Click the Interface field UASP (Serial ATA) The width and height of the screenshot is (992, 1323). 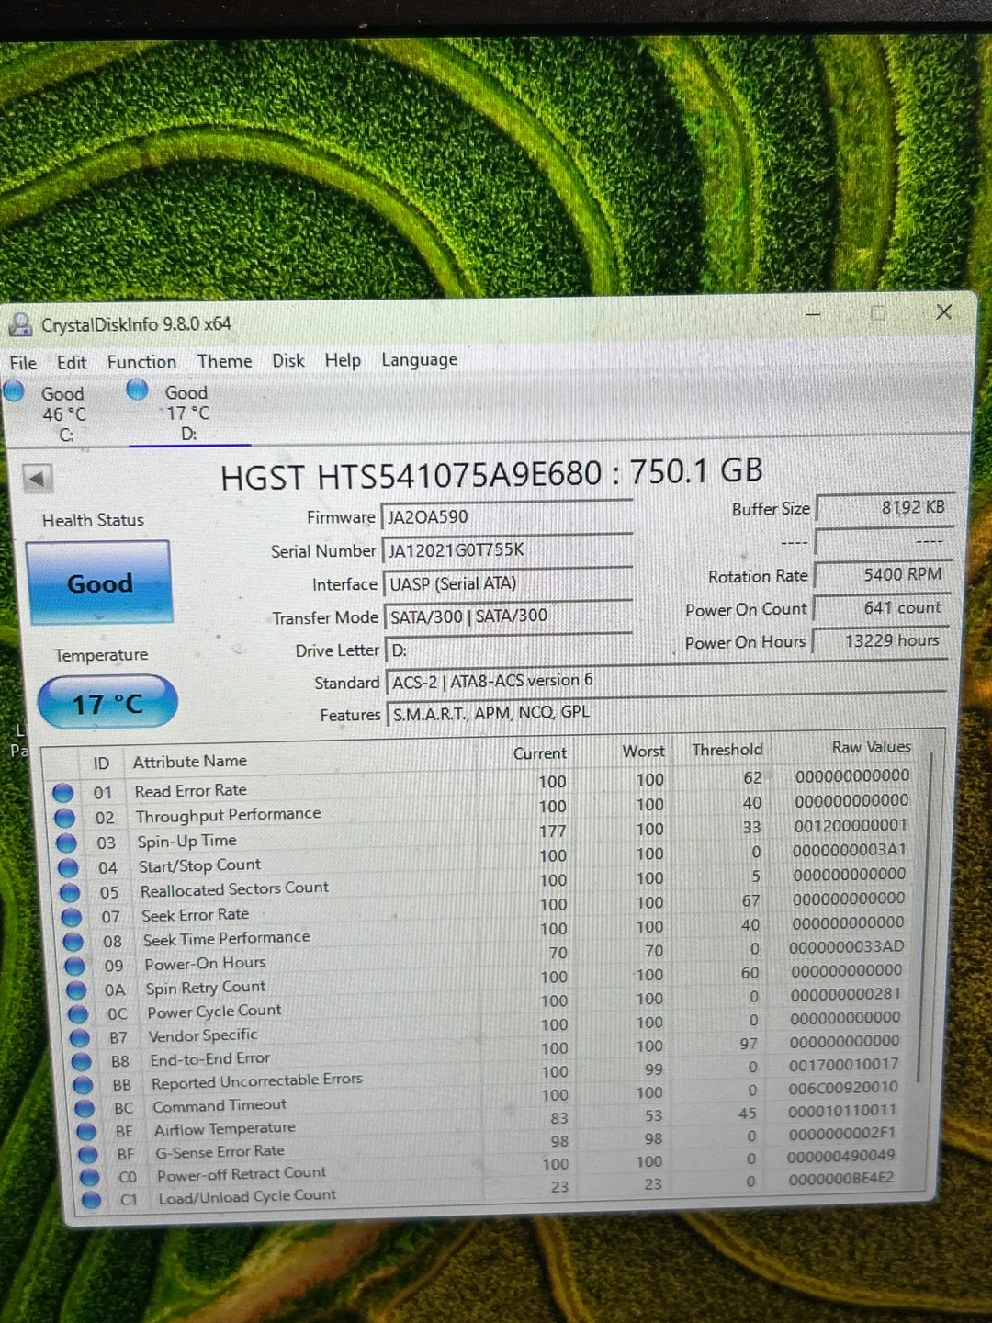point(508,584)
